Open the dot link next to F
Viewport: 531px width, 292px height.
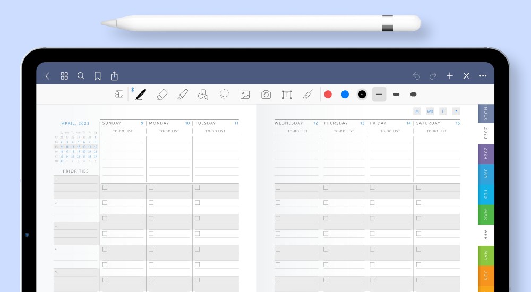456,111
